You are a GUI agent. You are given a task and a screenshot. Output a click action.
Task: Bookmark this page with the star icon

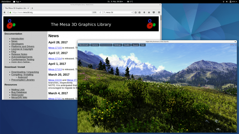[x=136, y=13]
